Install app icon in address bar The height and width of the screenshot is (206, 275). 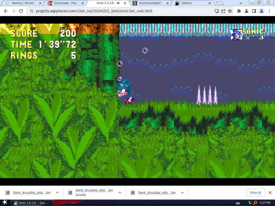click(217, 11)
